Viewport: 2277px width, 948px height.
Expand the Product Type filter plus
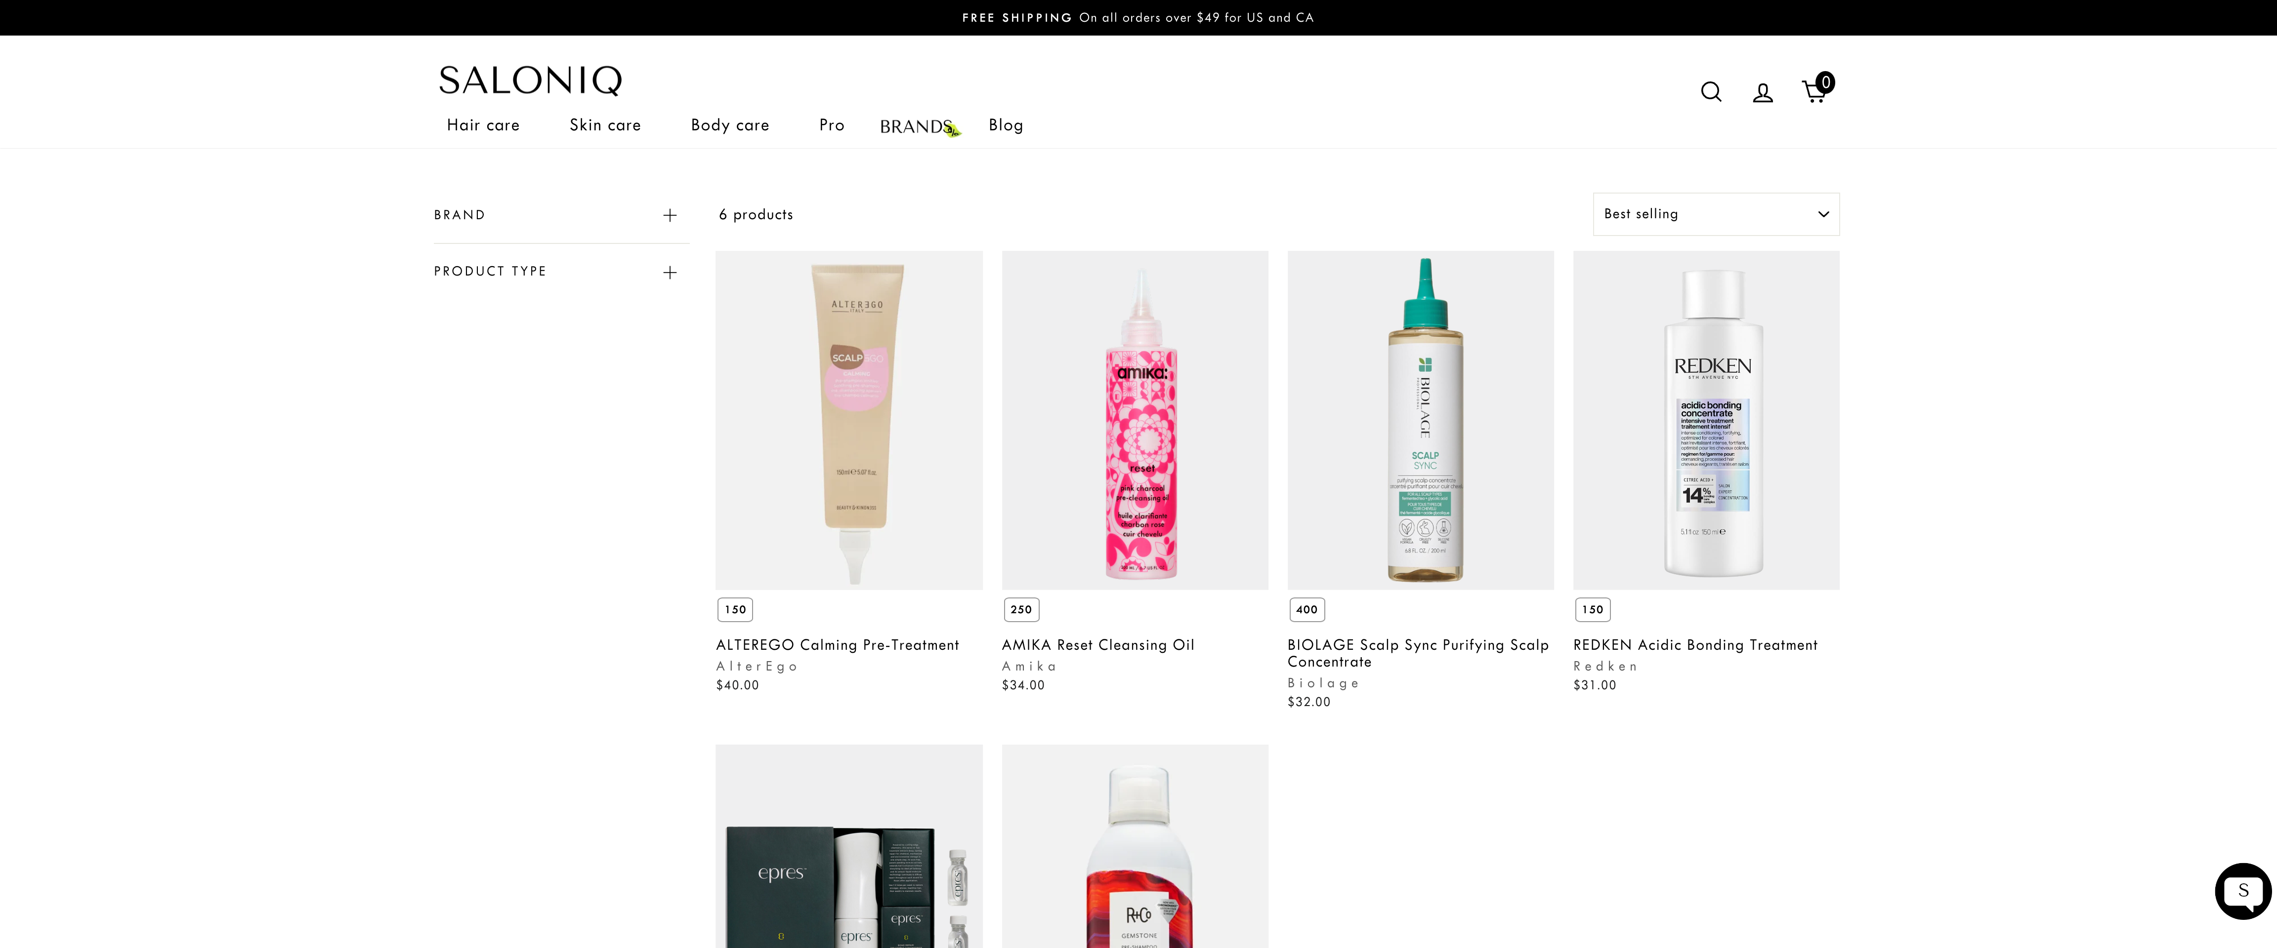click(x=670, y=272)
